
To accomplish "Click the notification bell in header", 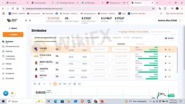I will pos(26,20).
